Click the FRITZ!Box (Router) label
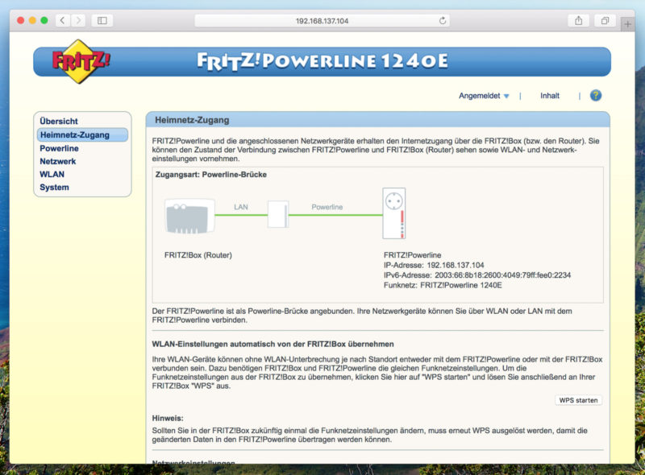 pyautogui.click(x=198, y=255)
